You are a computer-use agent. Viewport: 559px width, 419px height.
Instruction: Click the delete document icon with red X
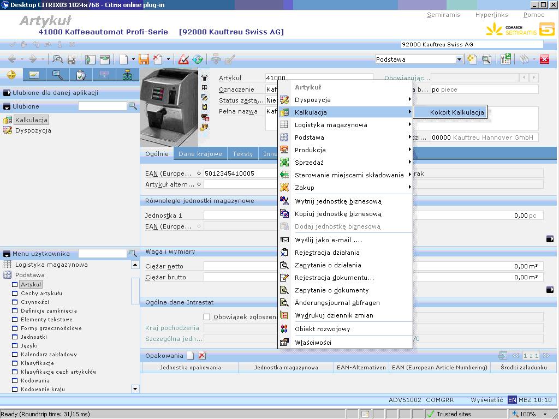pyautogui.click(x=158, y=59)
